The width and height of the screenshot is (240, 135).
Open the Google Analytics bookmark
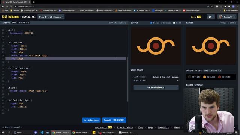click(123, 10)
